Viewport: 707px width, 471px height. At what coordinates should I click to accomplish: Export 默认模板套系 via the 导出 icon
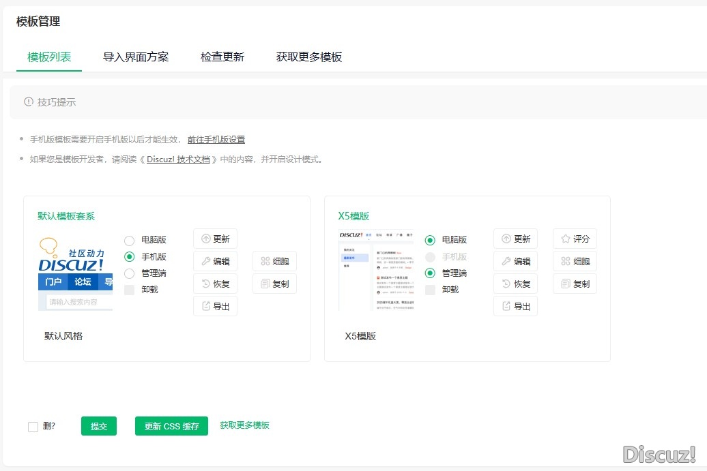tap(215, 306)
